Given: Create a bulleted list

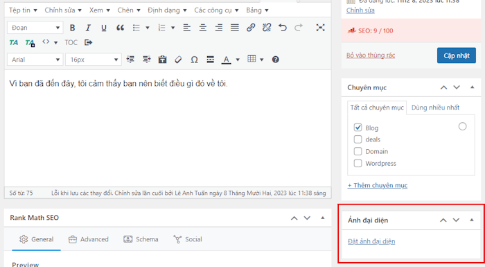Looking at the screenshot, I should click(136, 28).
